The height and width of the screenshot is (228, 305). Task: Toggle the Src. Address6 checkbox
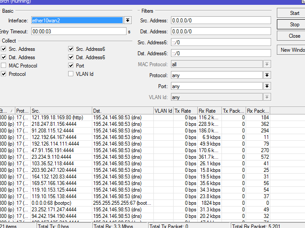(x=71, y=49)
